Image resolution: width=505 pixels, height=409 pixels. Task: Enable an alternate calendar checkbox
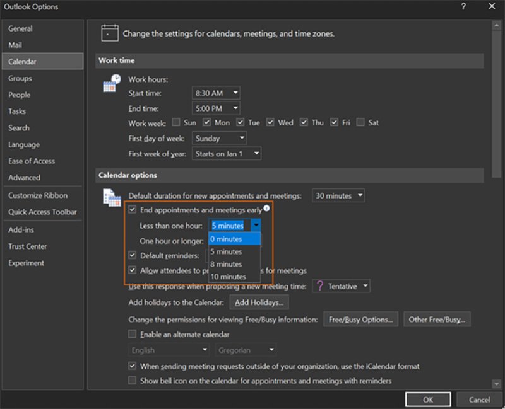pyautogui.click(x=133, y=334)
